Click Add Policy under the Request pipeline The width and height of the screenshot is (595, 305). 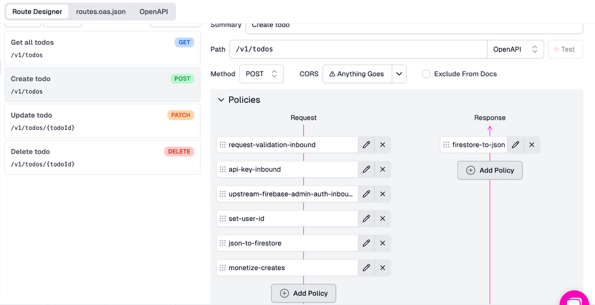pyautogui.click(x=303, y=293)
